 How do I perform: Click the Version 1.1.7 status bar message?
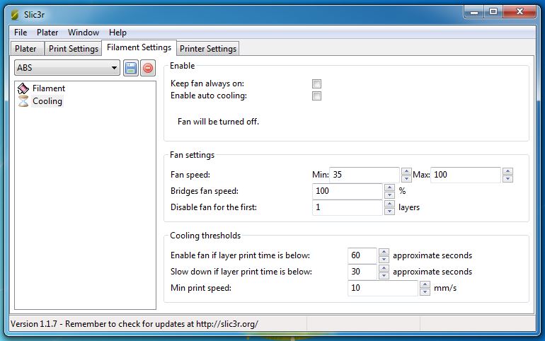tap(134, 324)
